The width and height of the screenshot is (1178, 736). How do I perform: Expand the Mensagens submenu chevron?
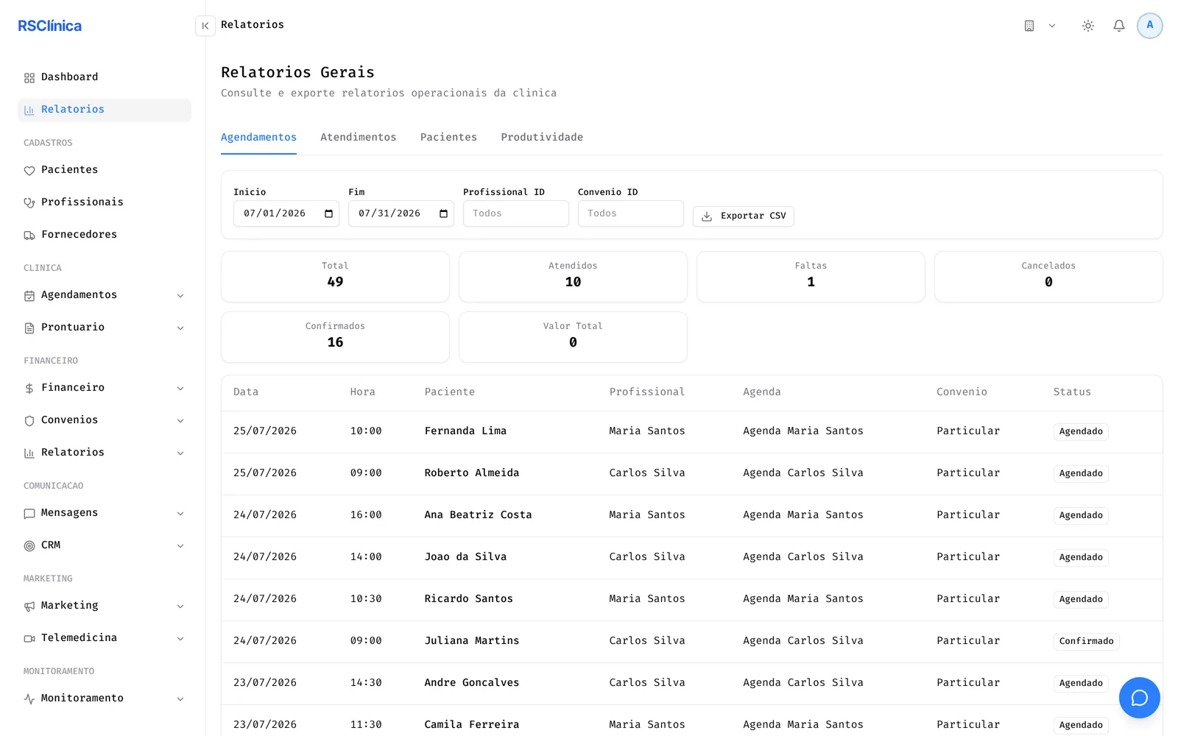pos(180,514)
